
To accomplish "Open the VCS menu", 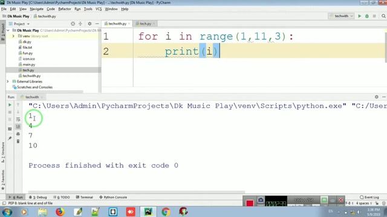I will coord(99,9).
